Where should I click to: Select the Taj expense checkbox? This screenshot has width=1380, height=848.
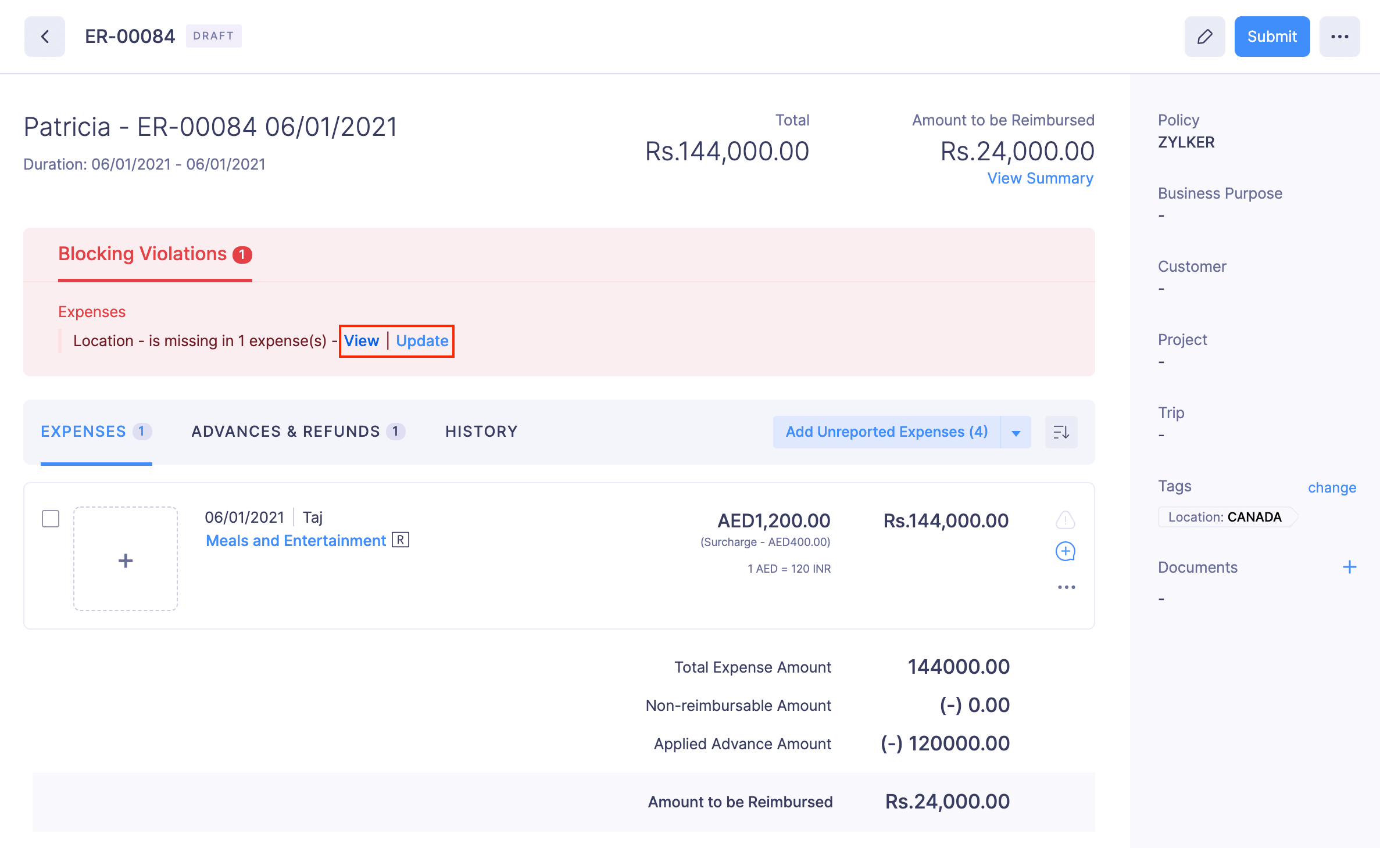click(51, 518)
